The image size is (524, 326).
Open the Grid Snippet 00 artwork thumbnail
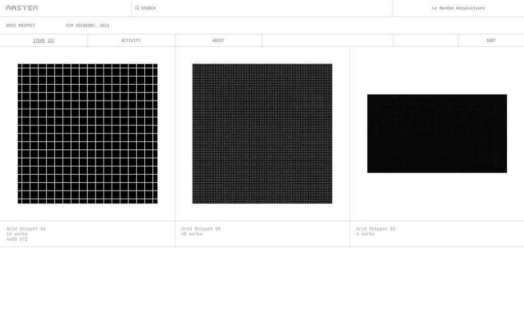pos(262,134)
